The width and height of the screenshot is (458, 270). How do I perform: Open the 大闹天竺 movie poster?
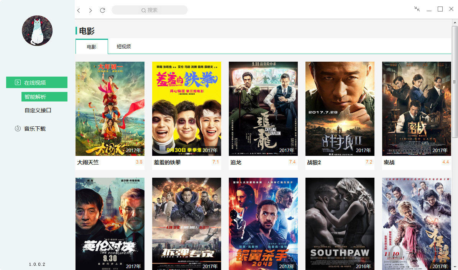(x=110, y=109)
